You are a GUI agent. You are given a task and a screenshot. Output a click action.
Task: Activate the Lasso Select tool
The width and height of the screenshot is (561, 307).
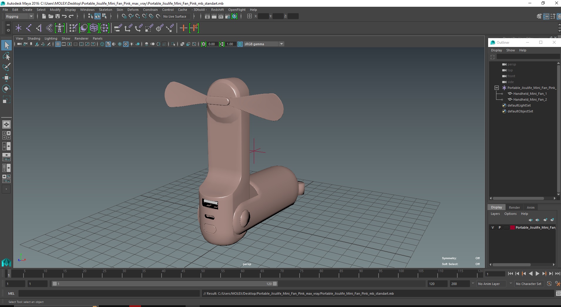pos(6,56)
